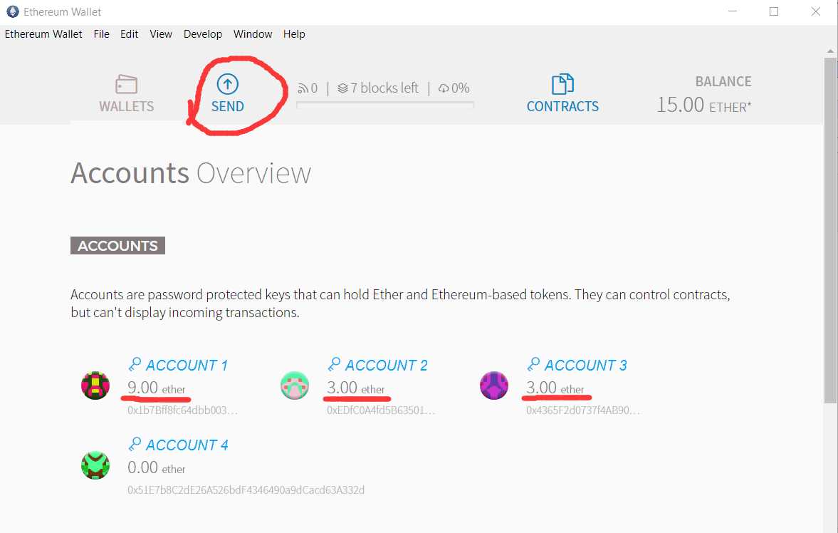Screen dimensions: 838x533
Task: Open the Window menu
Action: 253,34
